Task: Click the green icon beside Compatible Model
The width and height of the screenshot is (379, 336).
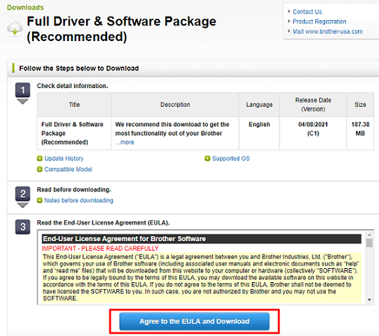Action: point(40,169)
